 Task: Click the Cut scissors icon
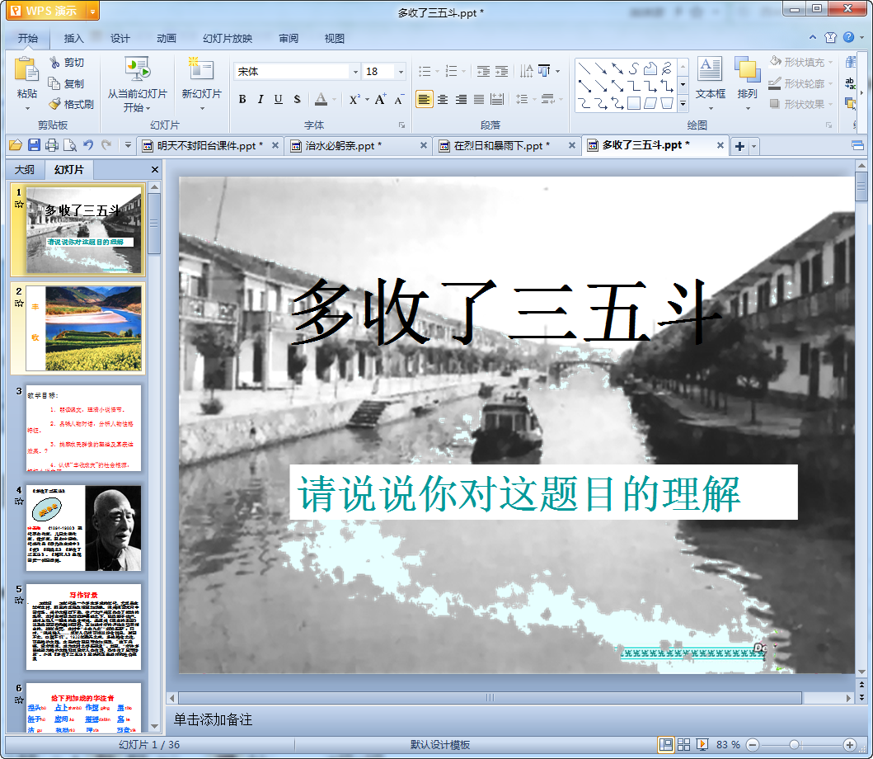pyautogui.click(x=54, y=63)
